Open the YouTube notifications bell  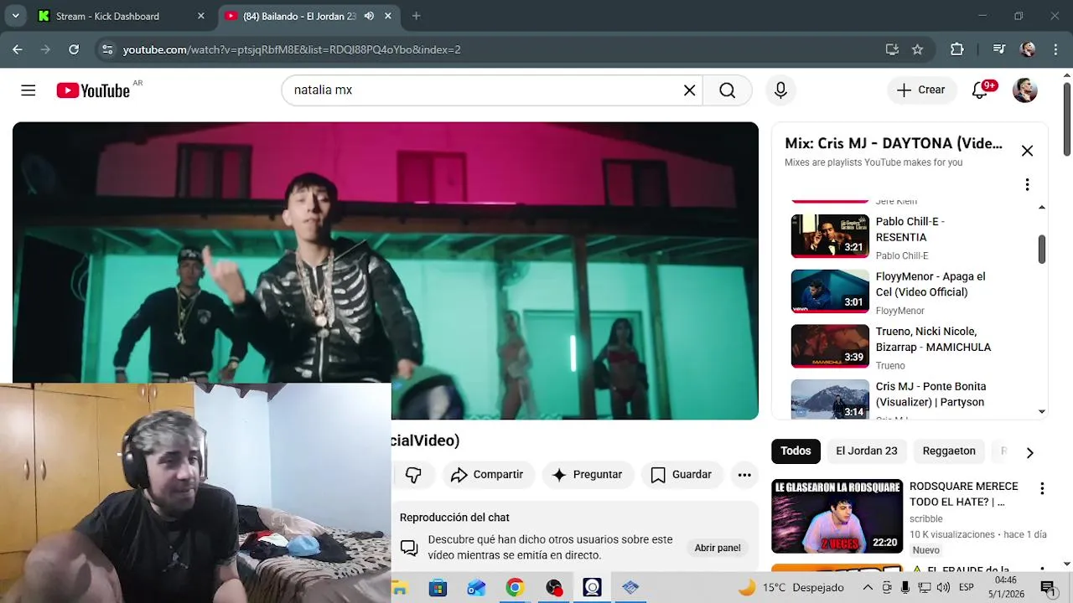[x=980, y=90]
